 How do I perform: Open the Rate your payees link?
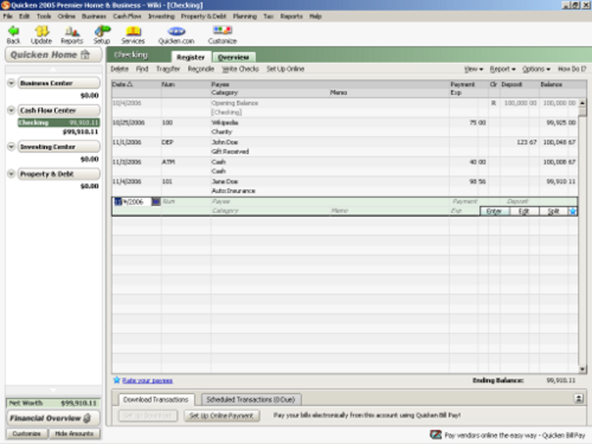click(147, 381)
